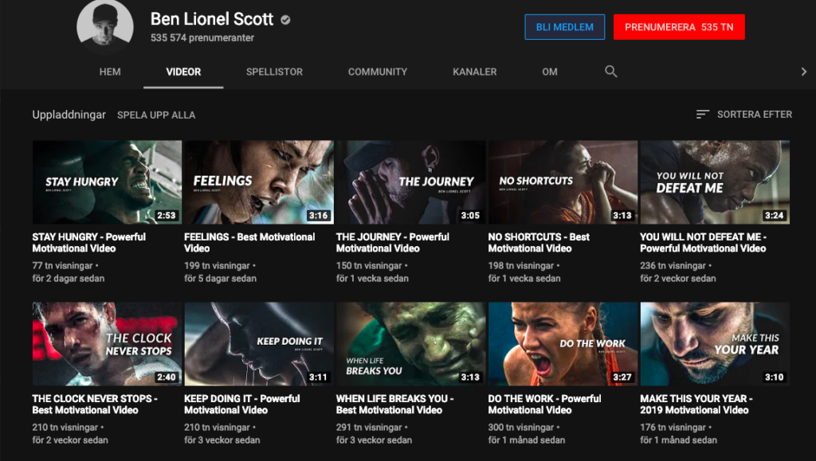Open the NO SHORTCUTS video thumbnail
This screenshot has height=461, width=816.
(563, 182)
